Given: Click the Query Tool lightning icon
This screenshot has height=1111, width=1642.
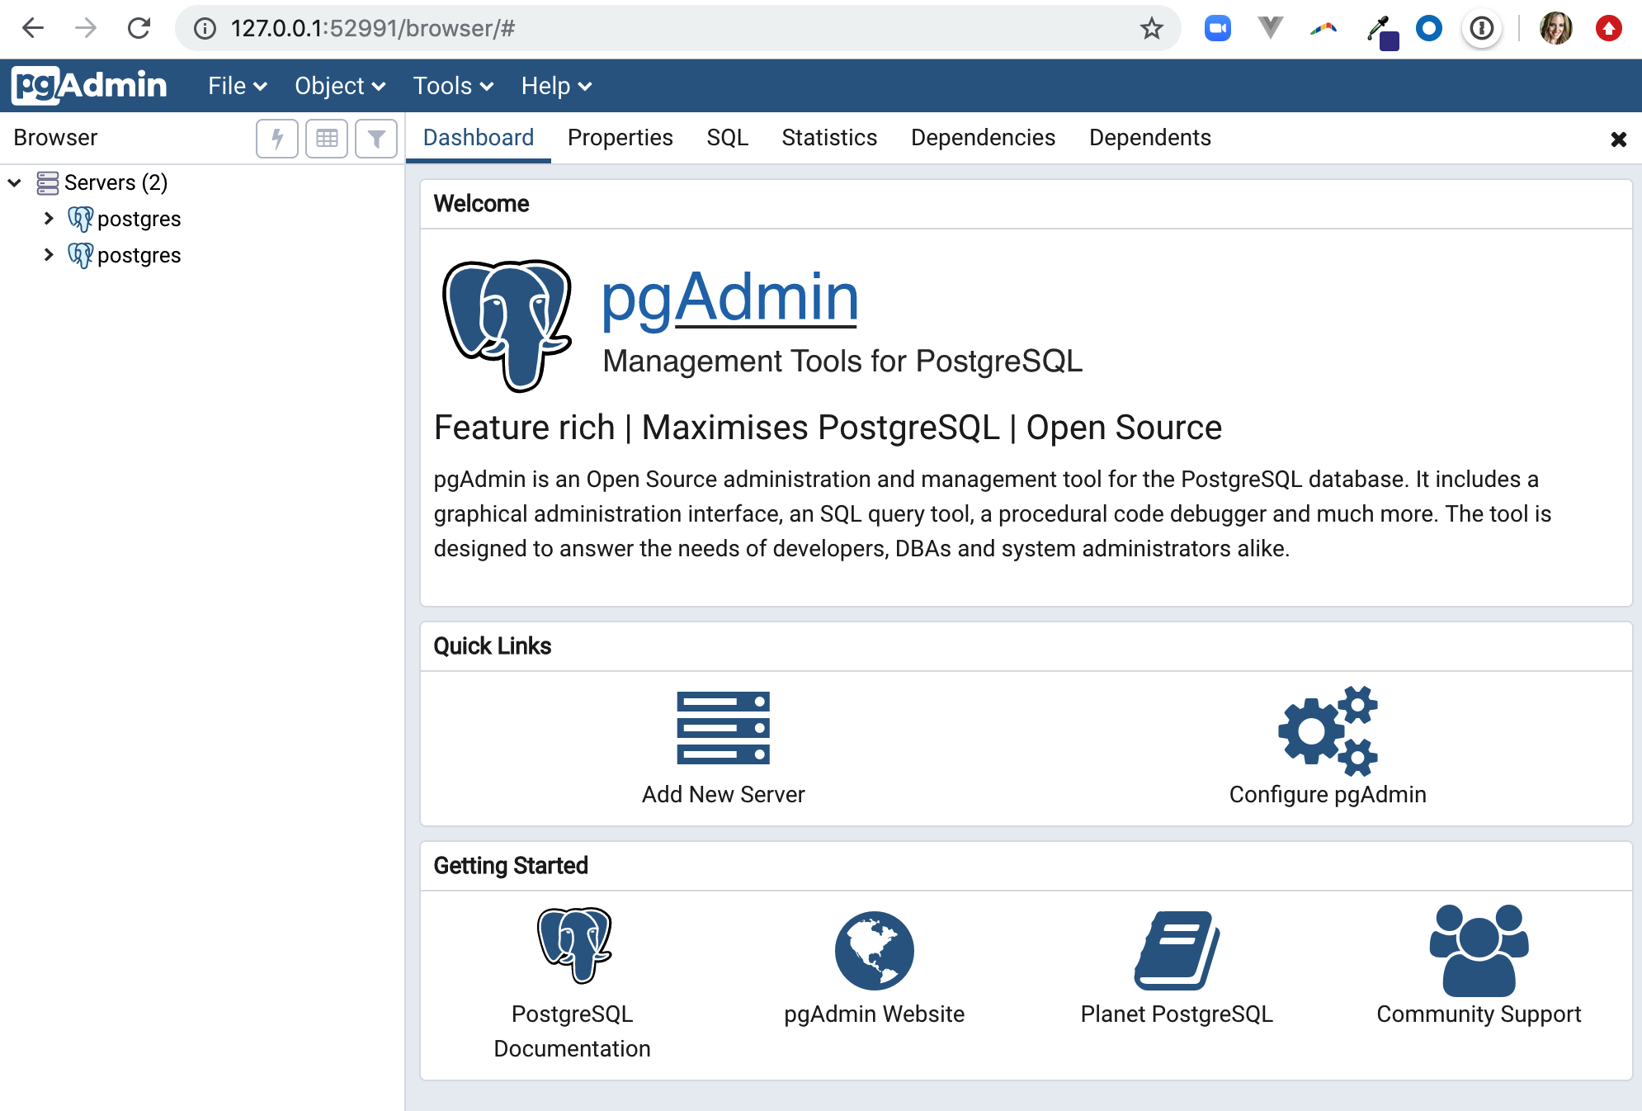Looking at the screenshot, I should pyautogui.click(x=277, y=138).
